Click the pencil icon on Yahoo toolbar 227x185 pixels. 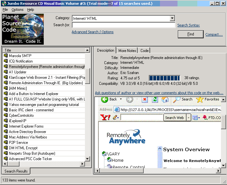click(115, 117)
